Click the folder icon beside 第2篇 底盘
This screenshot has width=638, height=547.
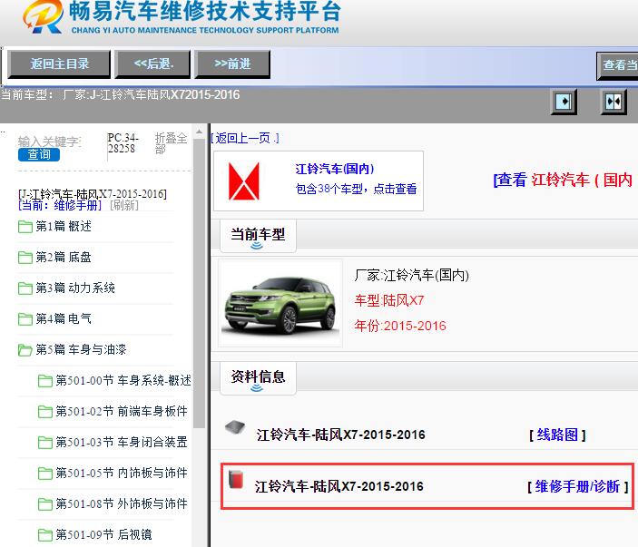[x=25, y=258]
